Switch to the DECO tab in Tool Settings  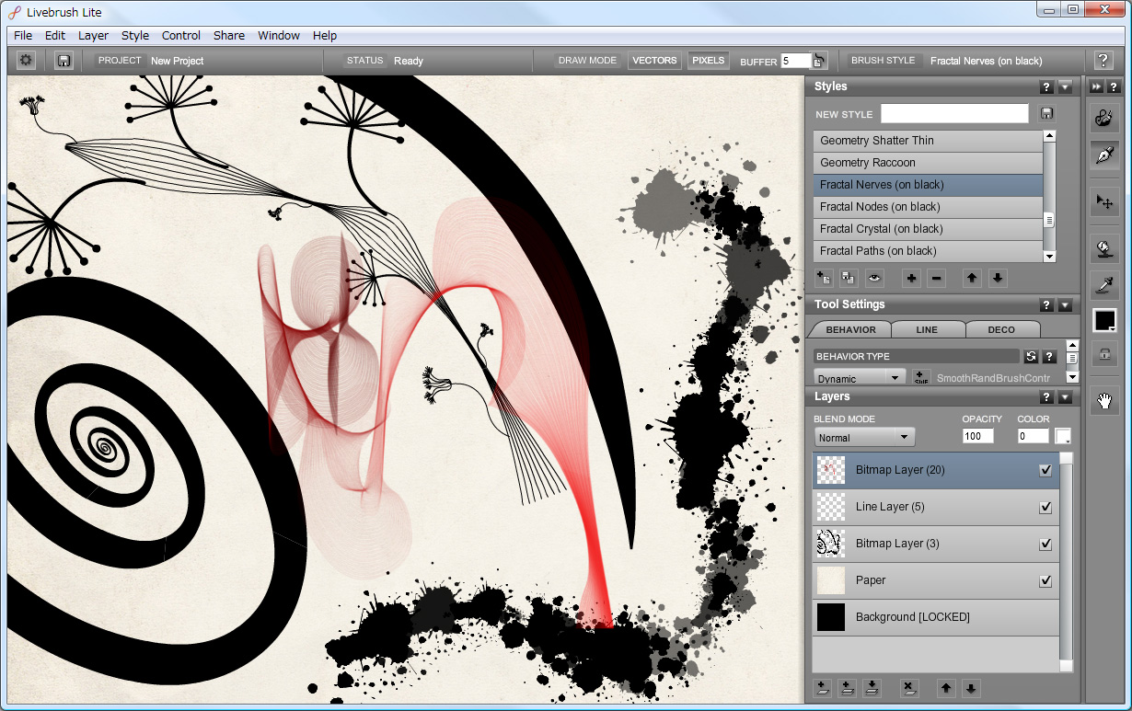click(x=1002, y=329)
